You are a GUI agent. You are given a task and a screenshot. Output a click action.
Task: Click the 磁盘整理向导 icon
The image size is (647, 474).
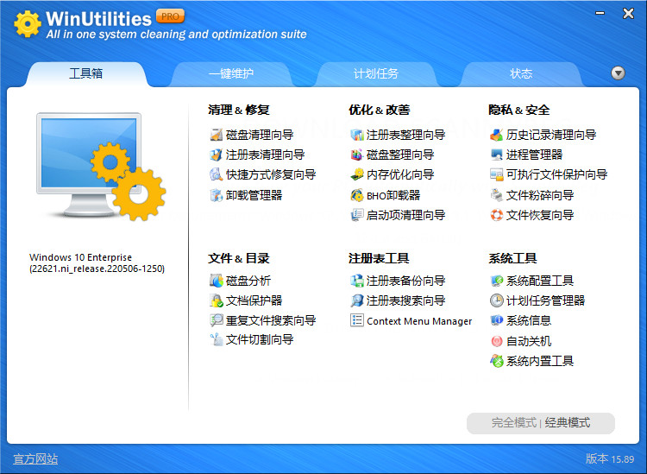(x=357, y=155)
